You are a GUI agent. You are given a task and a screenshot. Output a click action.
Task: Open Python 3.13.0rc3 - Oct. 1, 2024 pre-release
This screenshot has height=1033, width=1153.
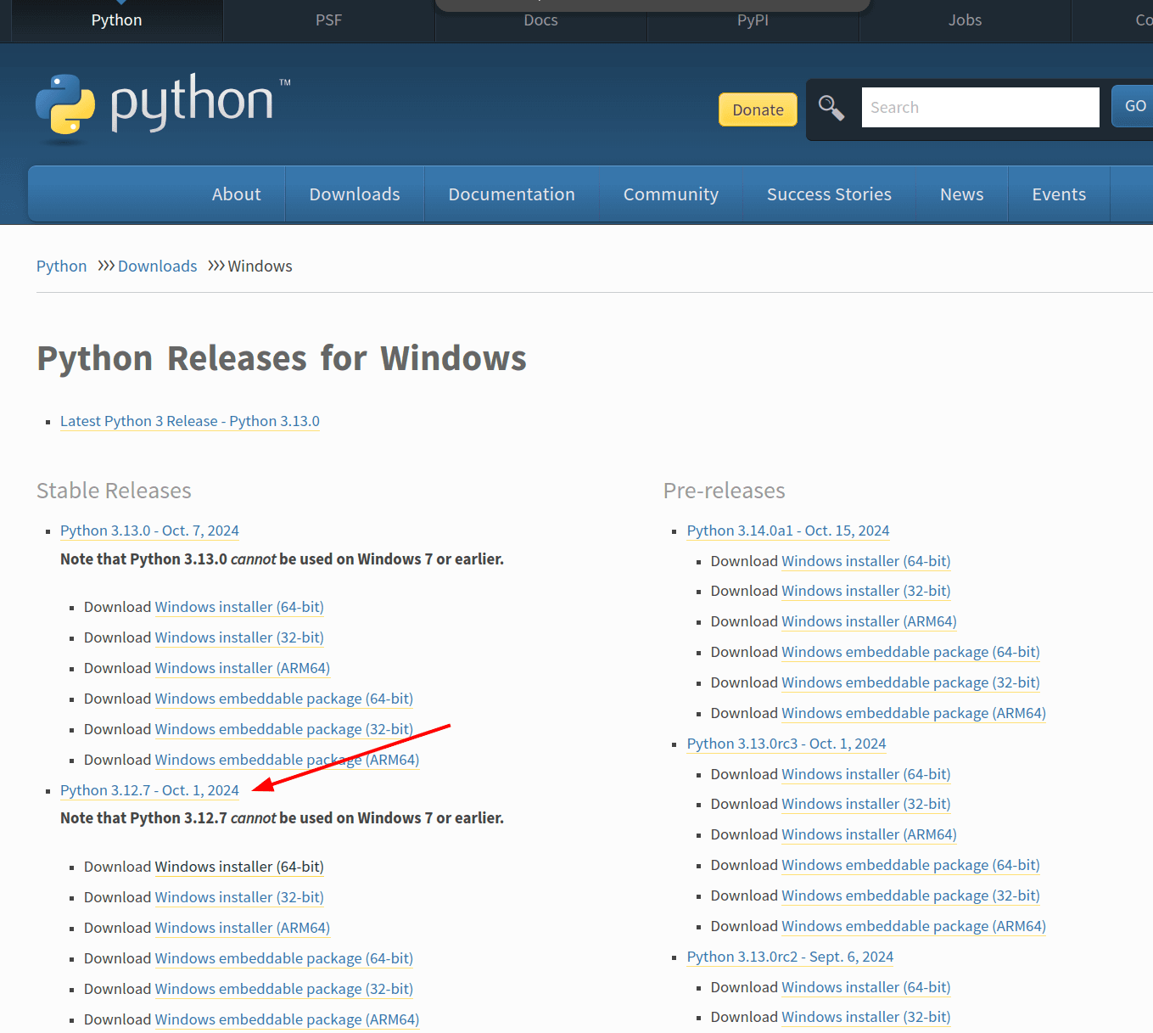point(786,744)
